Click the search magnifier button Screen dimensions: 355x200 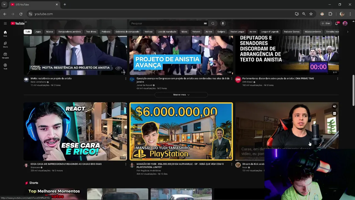[x=213, y=23]
